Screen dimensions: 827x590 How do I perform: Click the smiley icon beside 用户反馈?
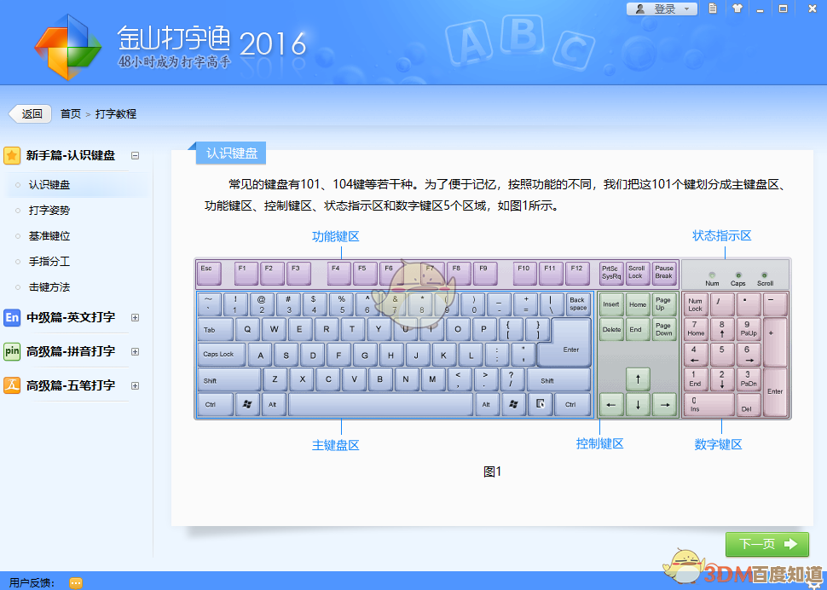(x=75, y=583)
